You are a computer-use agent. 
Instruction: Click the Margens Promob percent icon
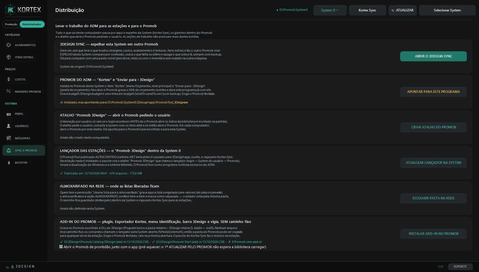9,91
